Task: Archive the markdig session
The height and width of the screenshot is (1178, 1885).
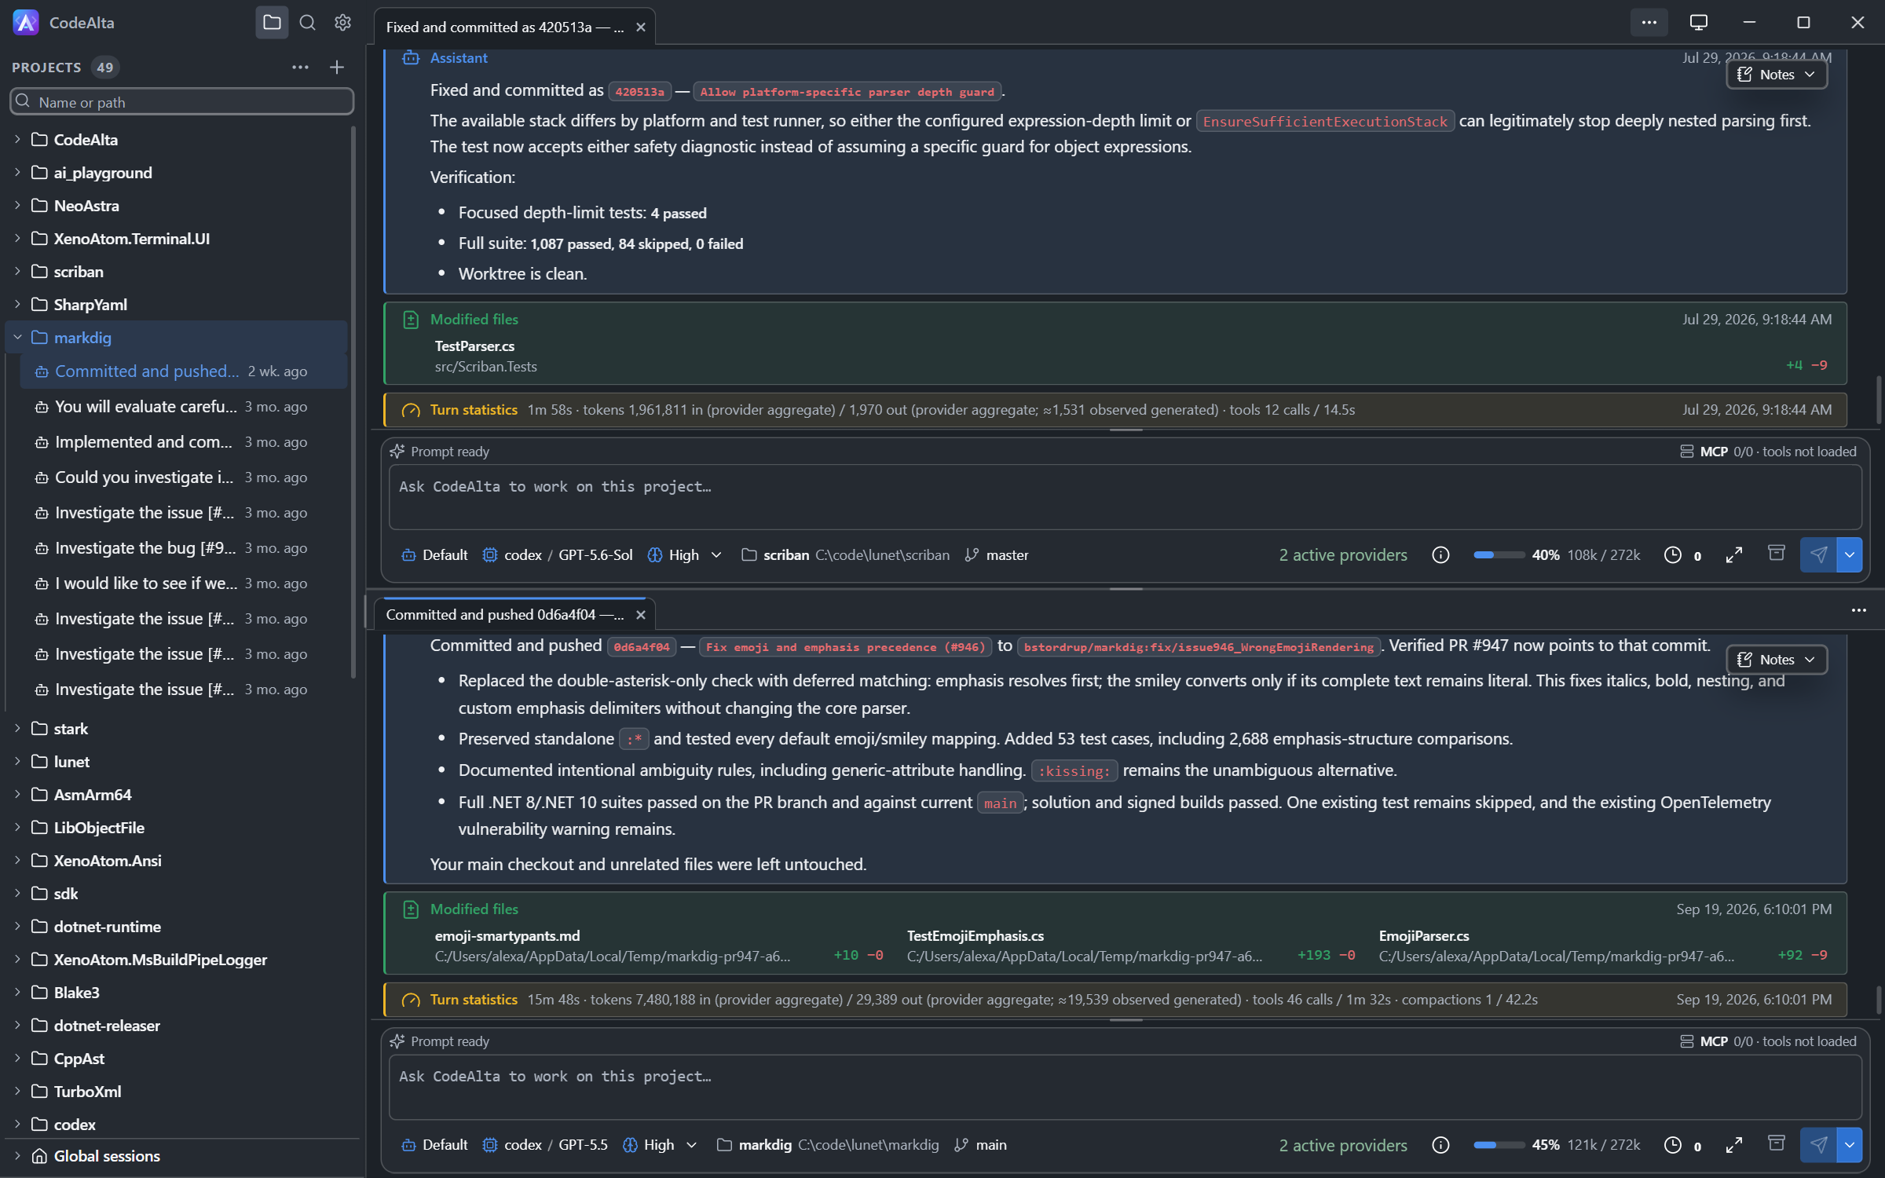Action: [x=1777, y=1143]
